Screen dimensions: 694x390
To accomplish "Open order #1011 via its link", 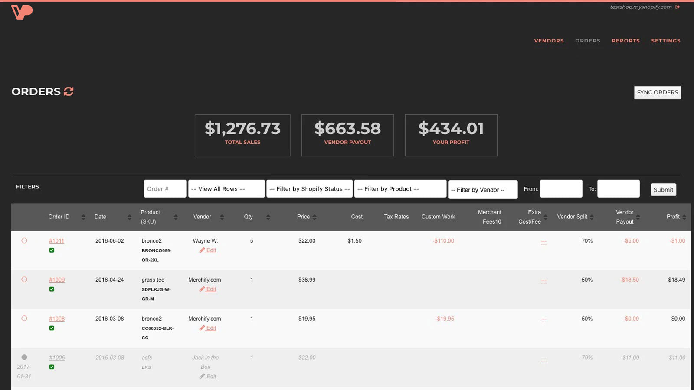I will [x=57, y=240].
